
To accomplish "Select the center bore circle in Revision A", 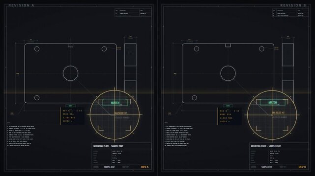I will pos(70,73).
